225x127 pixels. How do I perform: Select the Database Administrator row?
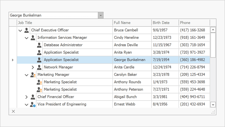(x=113, y=45)
